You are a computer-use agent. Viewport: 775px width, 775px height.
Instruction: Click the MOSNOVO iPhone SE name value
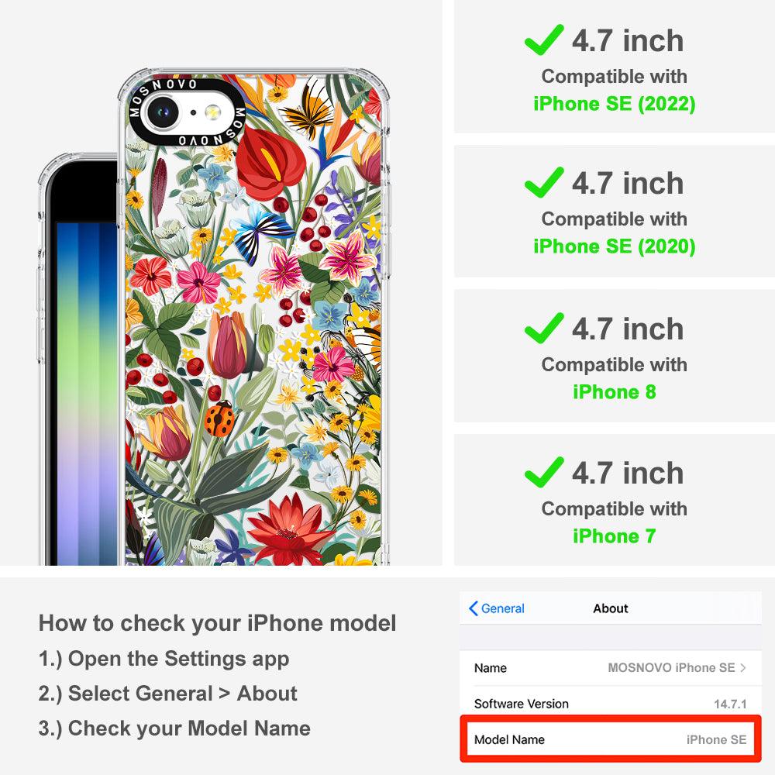coord(671,668)
